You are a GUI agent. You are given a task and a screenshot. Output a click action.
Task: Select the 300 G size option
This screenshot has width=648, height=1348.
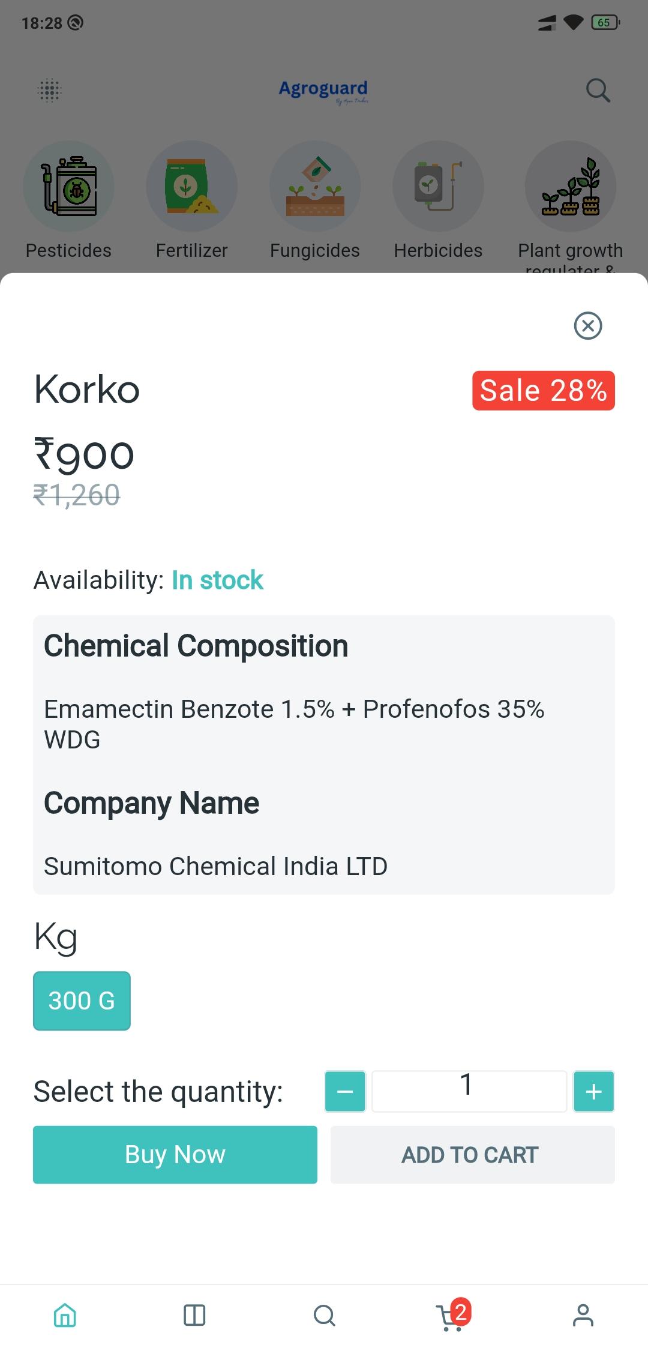tap(82, 1000)
